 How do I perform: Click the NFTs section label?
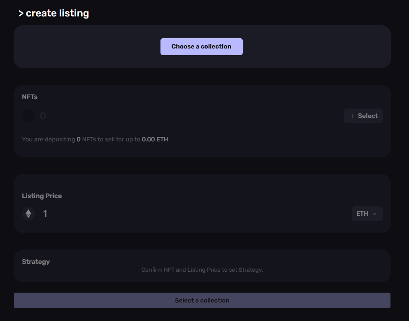click(x=30, y=97)
